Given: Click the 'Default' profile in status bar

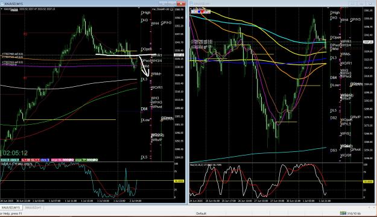Looking at the screenshot, I should (x=201, y=213).
